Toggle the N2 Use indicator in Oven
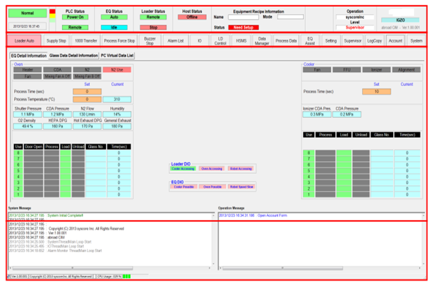Image resolution: width=432 pixels, height=286 pixels. coord(116,69)
